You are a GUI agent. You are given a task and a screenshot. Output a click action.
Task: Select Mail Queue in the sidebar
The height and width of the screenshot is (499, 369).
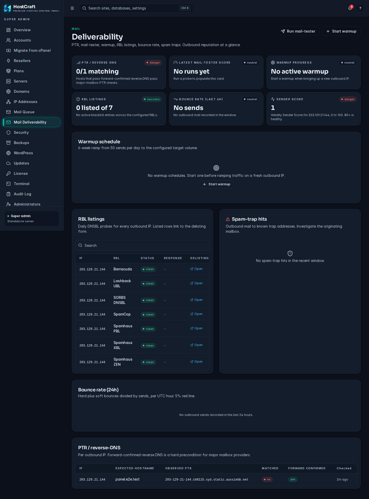32,112
